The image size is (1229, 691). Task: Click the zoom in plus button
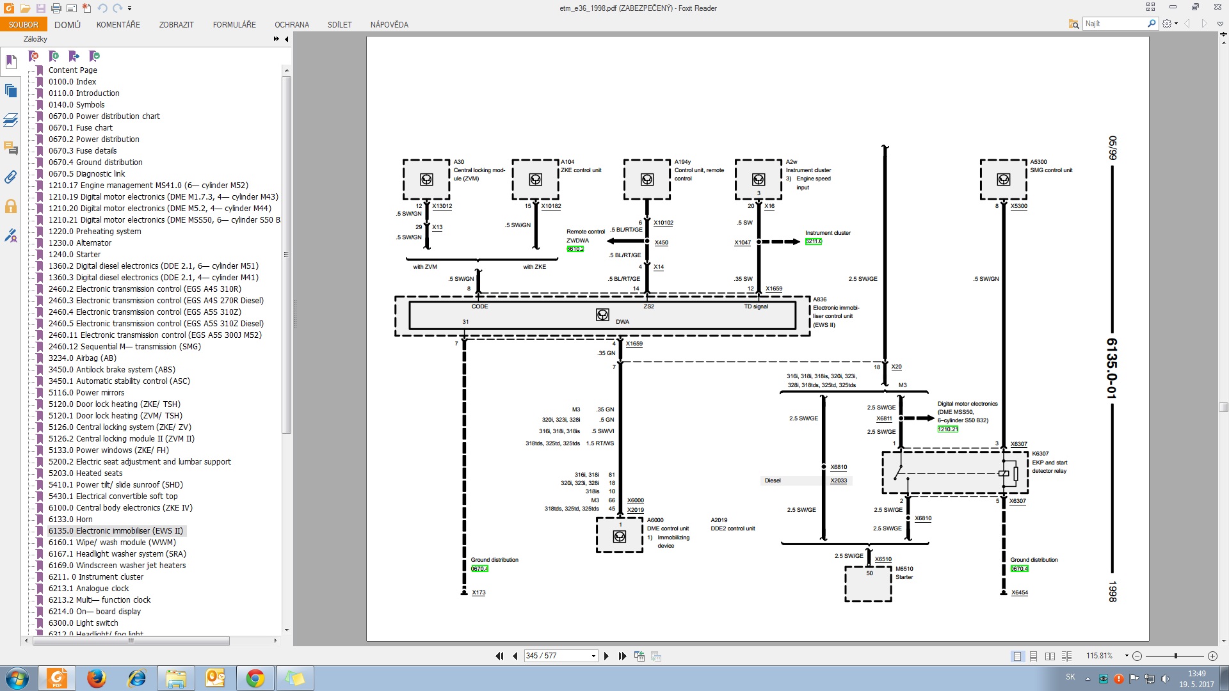pyautogui.click(x=1212, y=656)
